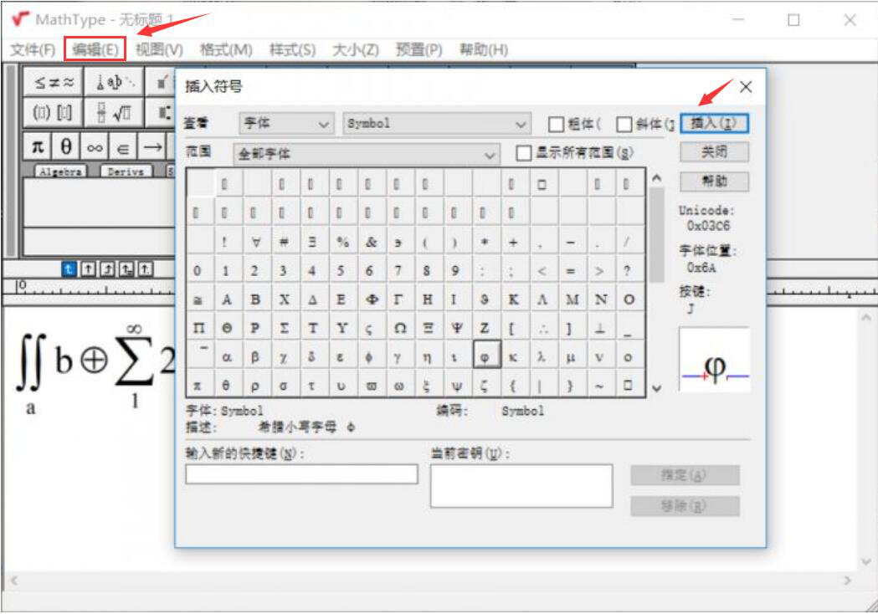The height and width of the screenshot is (614, 878).
Task: Switch to the Algebra tab
Action: pyautogui.click(x=61, y=171)
